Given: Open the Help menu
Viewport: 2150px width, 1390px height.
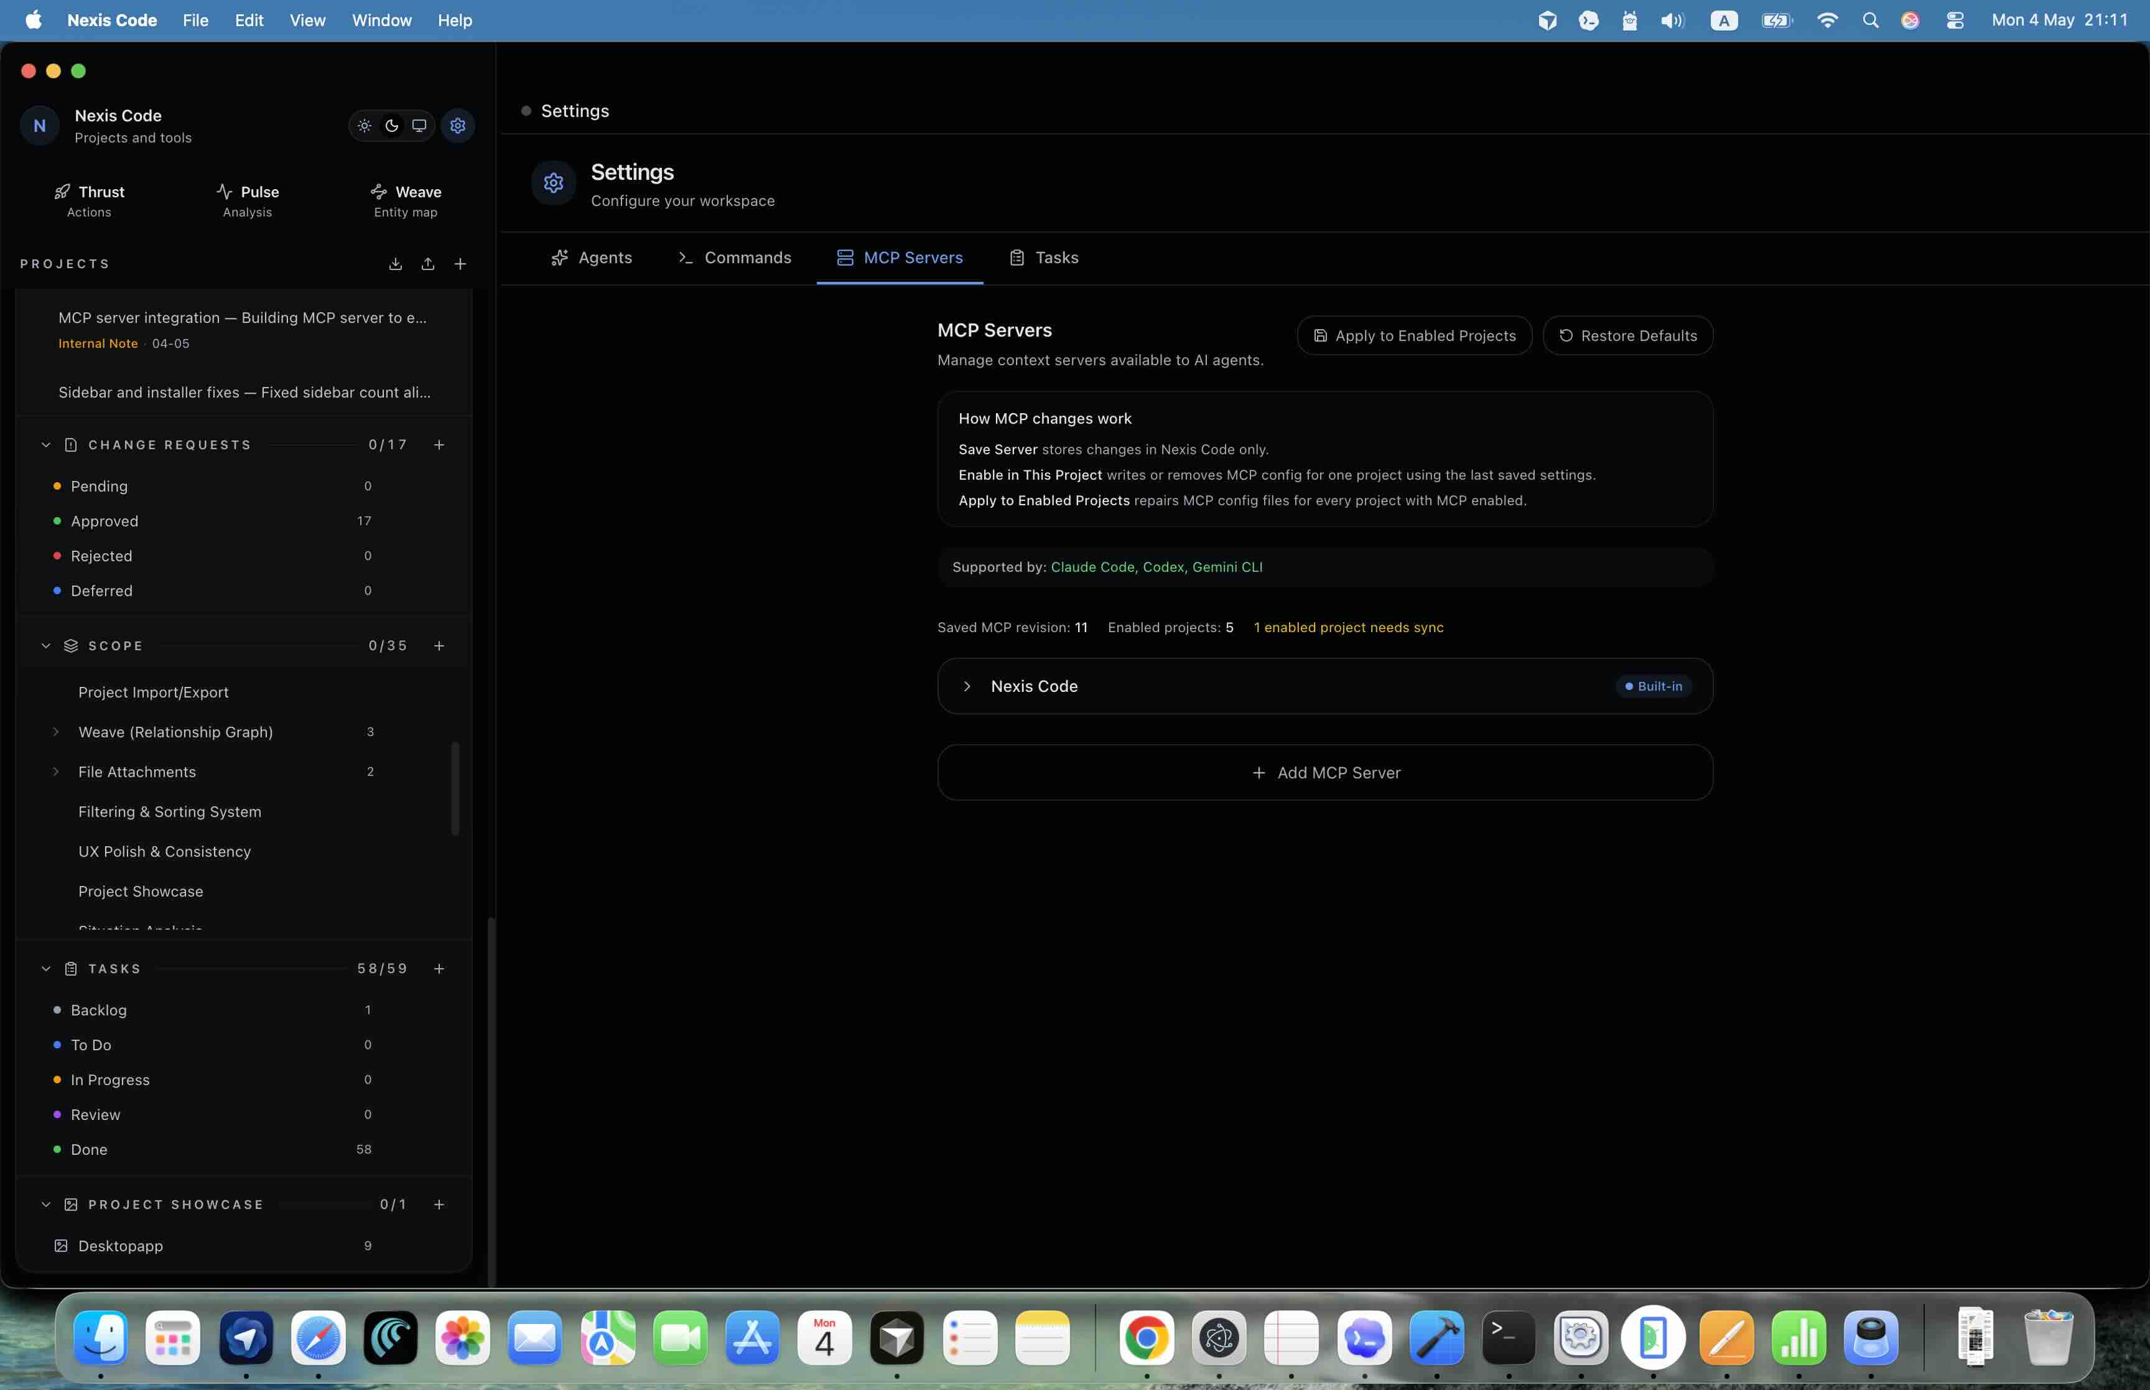Looking at the screenshot, I should click(455, 21).
